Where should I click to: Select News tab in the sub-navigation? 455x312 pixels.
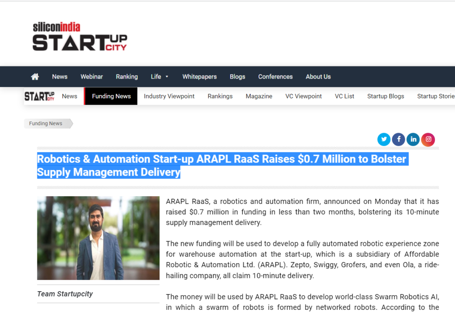click(69, 96)
